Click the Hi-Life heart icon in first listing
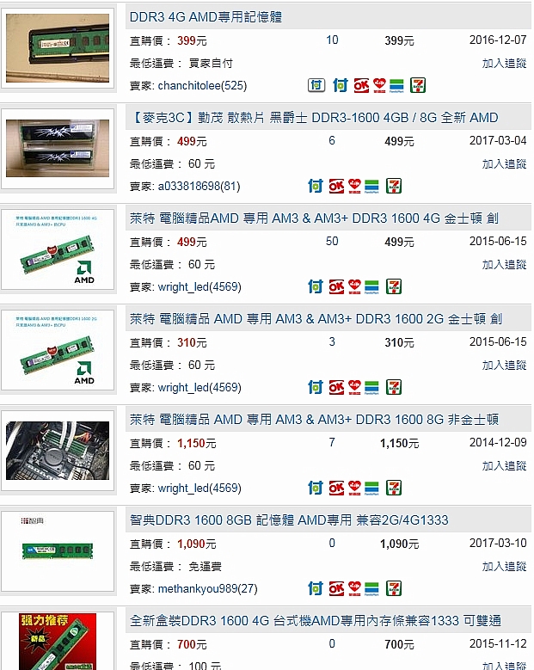This screenshot has width=534, height=670. [x=379, y=85]
